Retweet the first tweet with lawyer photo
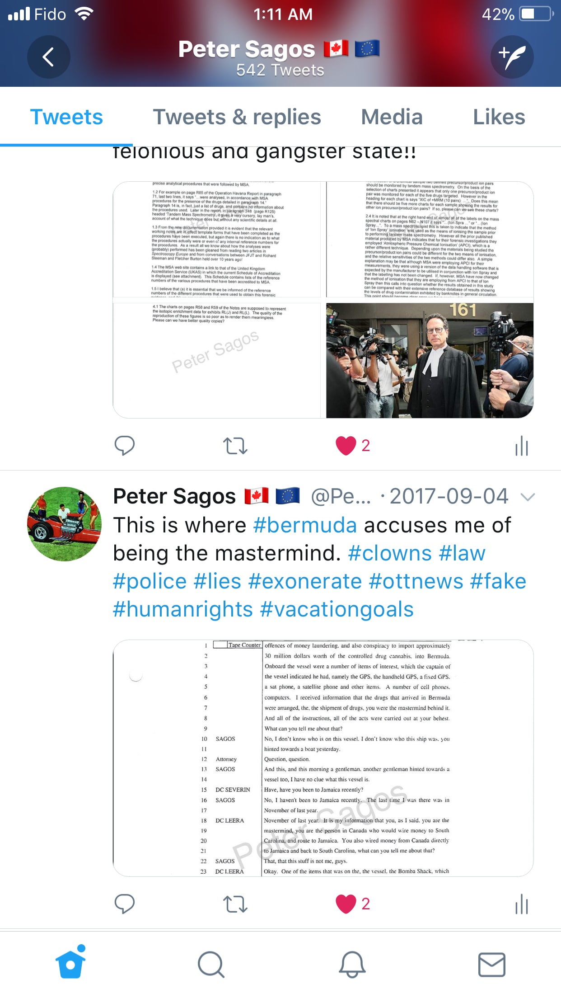 tap(235, 446)
